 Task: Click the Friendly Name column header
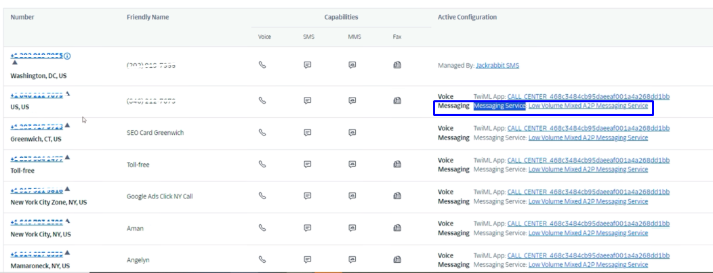pyautogui.click(x=148, y=17)
